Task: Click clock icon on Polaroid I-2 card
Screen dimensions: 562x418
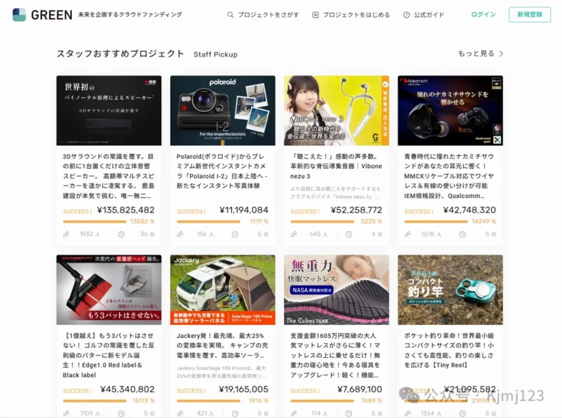Action: pyautogui.click(x=235, y=234)
